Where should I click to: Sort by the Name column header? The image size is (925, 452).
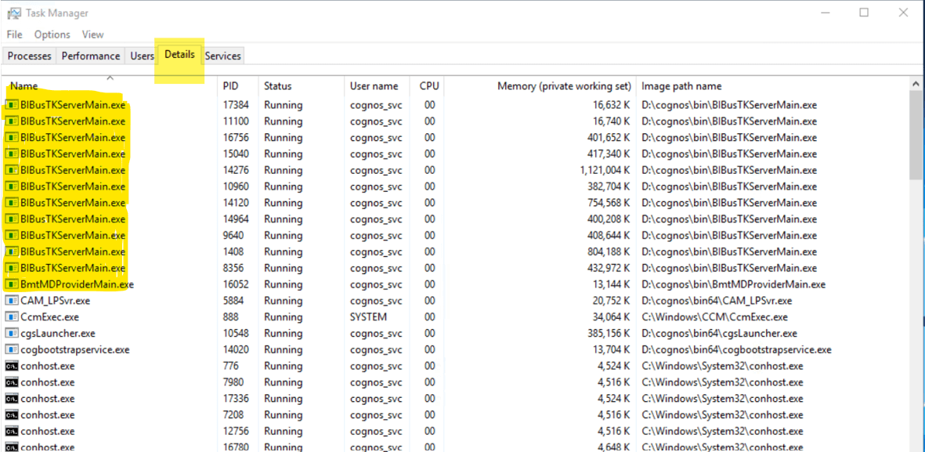point(110,85)
